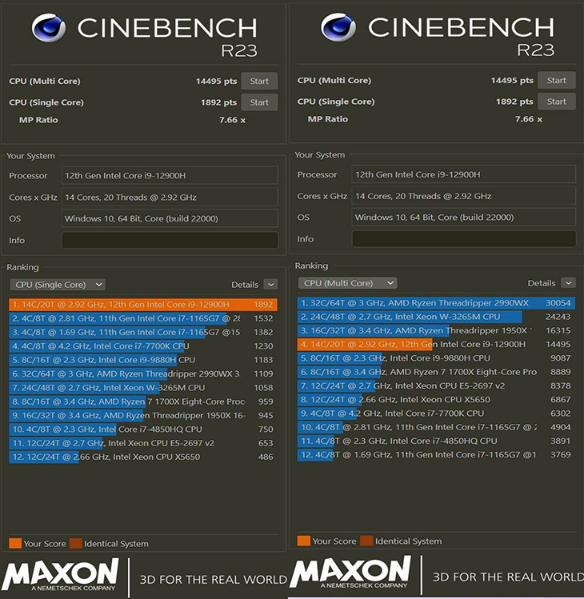Expand the Details arrow in left window
Screen dimensions: 584x599
pos(270,285)
